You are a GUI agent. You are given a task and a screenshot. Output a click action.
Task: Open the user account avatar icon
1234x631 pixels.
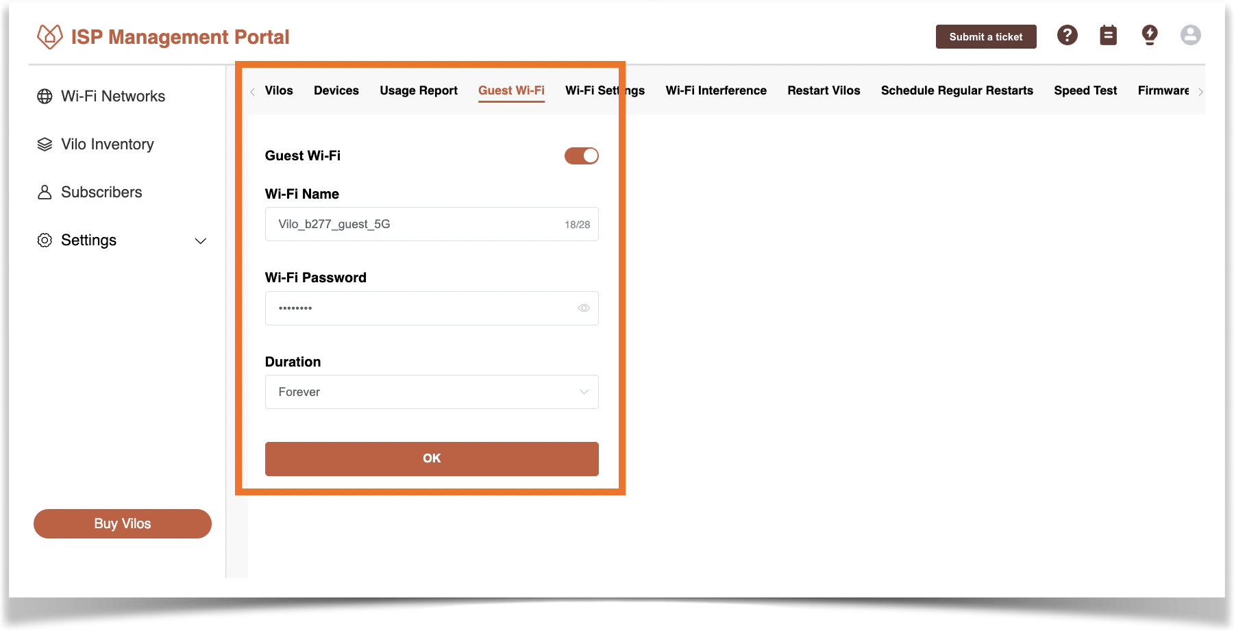(x=1191, y=35)
